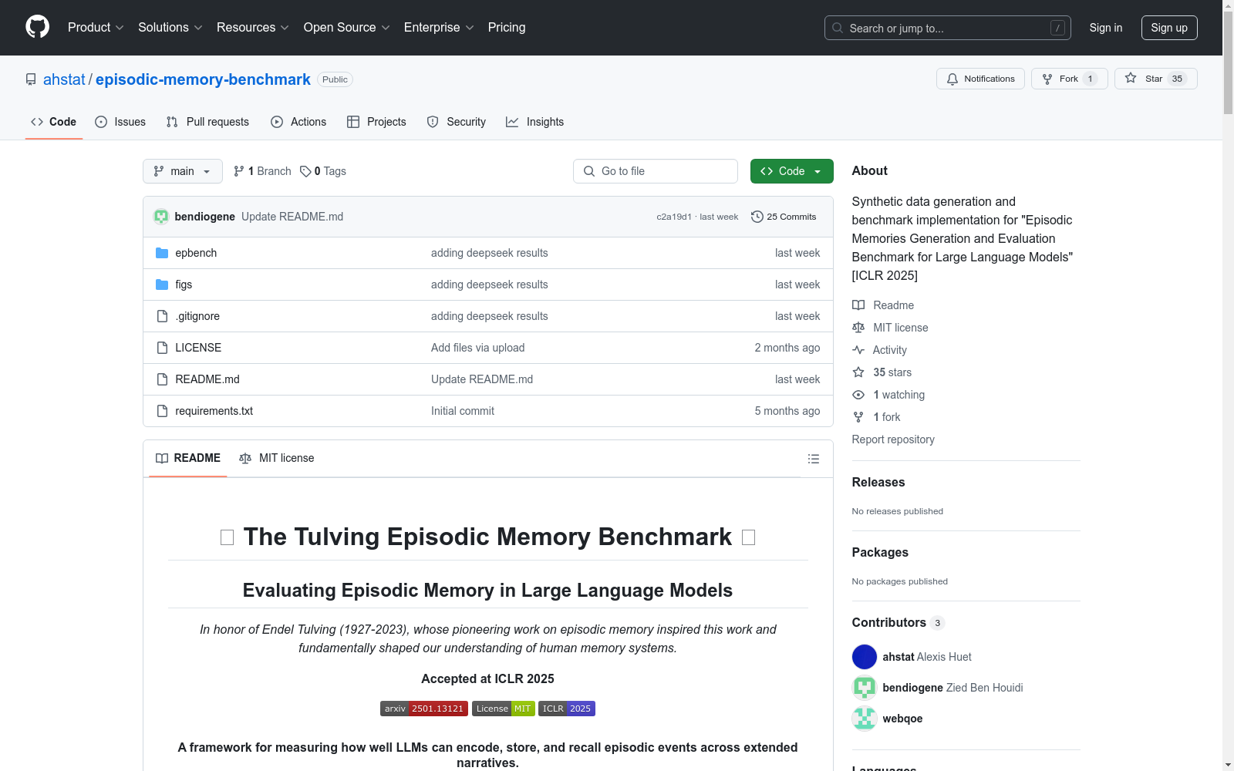Open the main branch dropdown
The image size is (1234, 771).
click(x=183, y=171)
